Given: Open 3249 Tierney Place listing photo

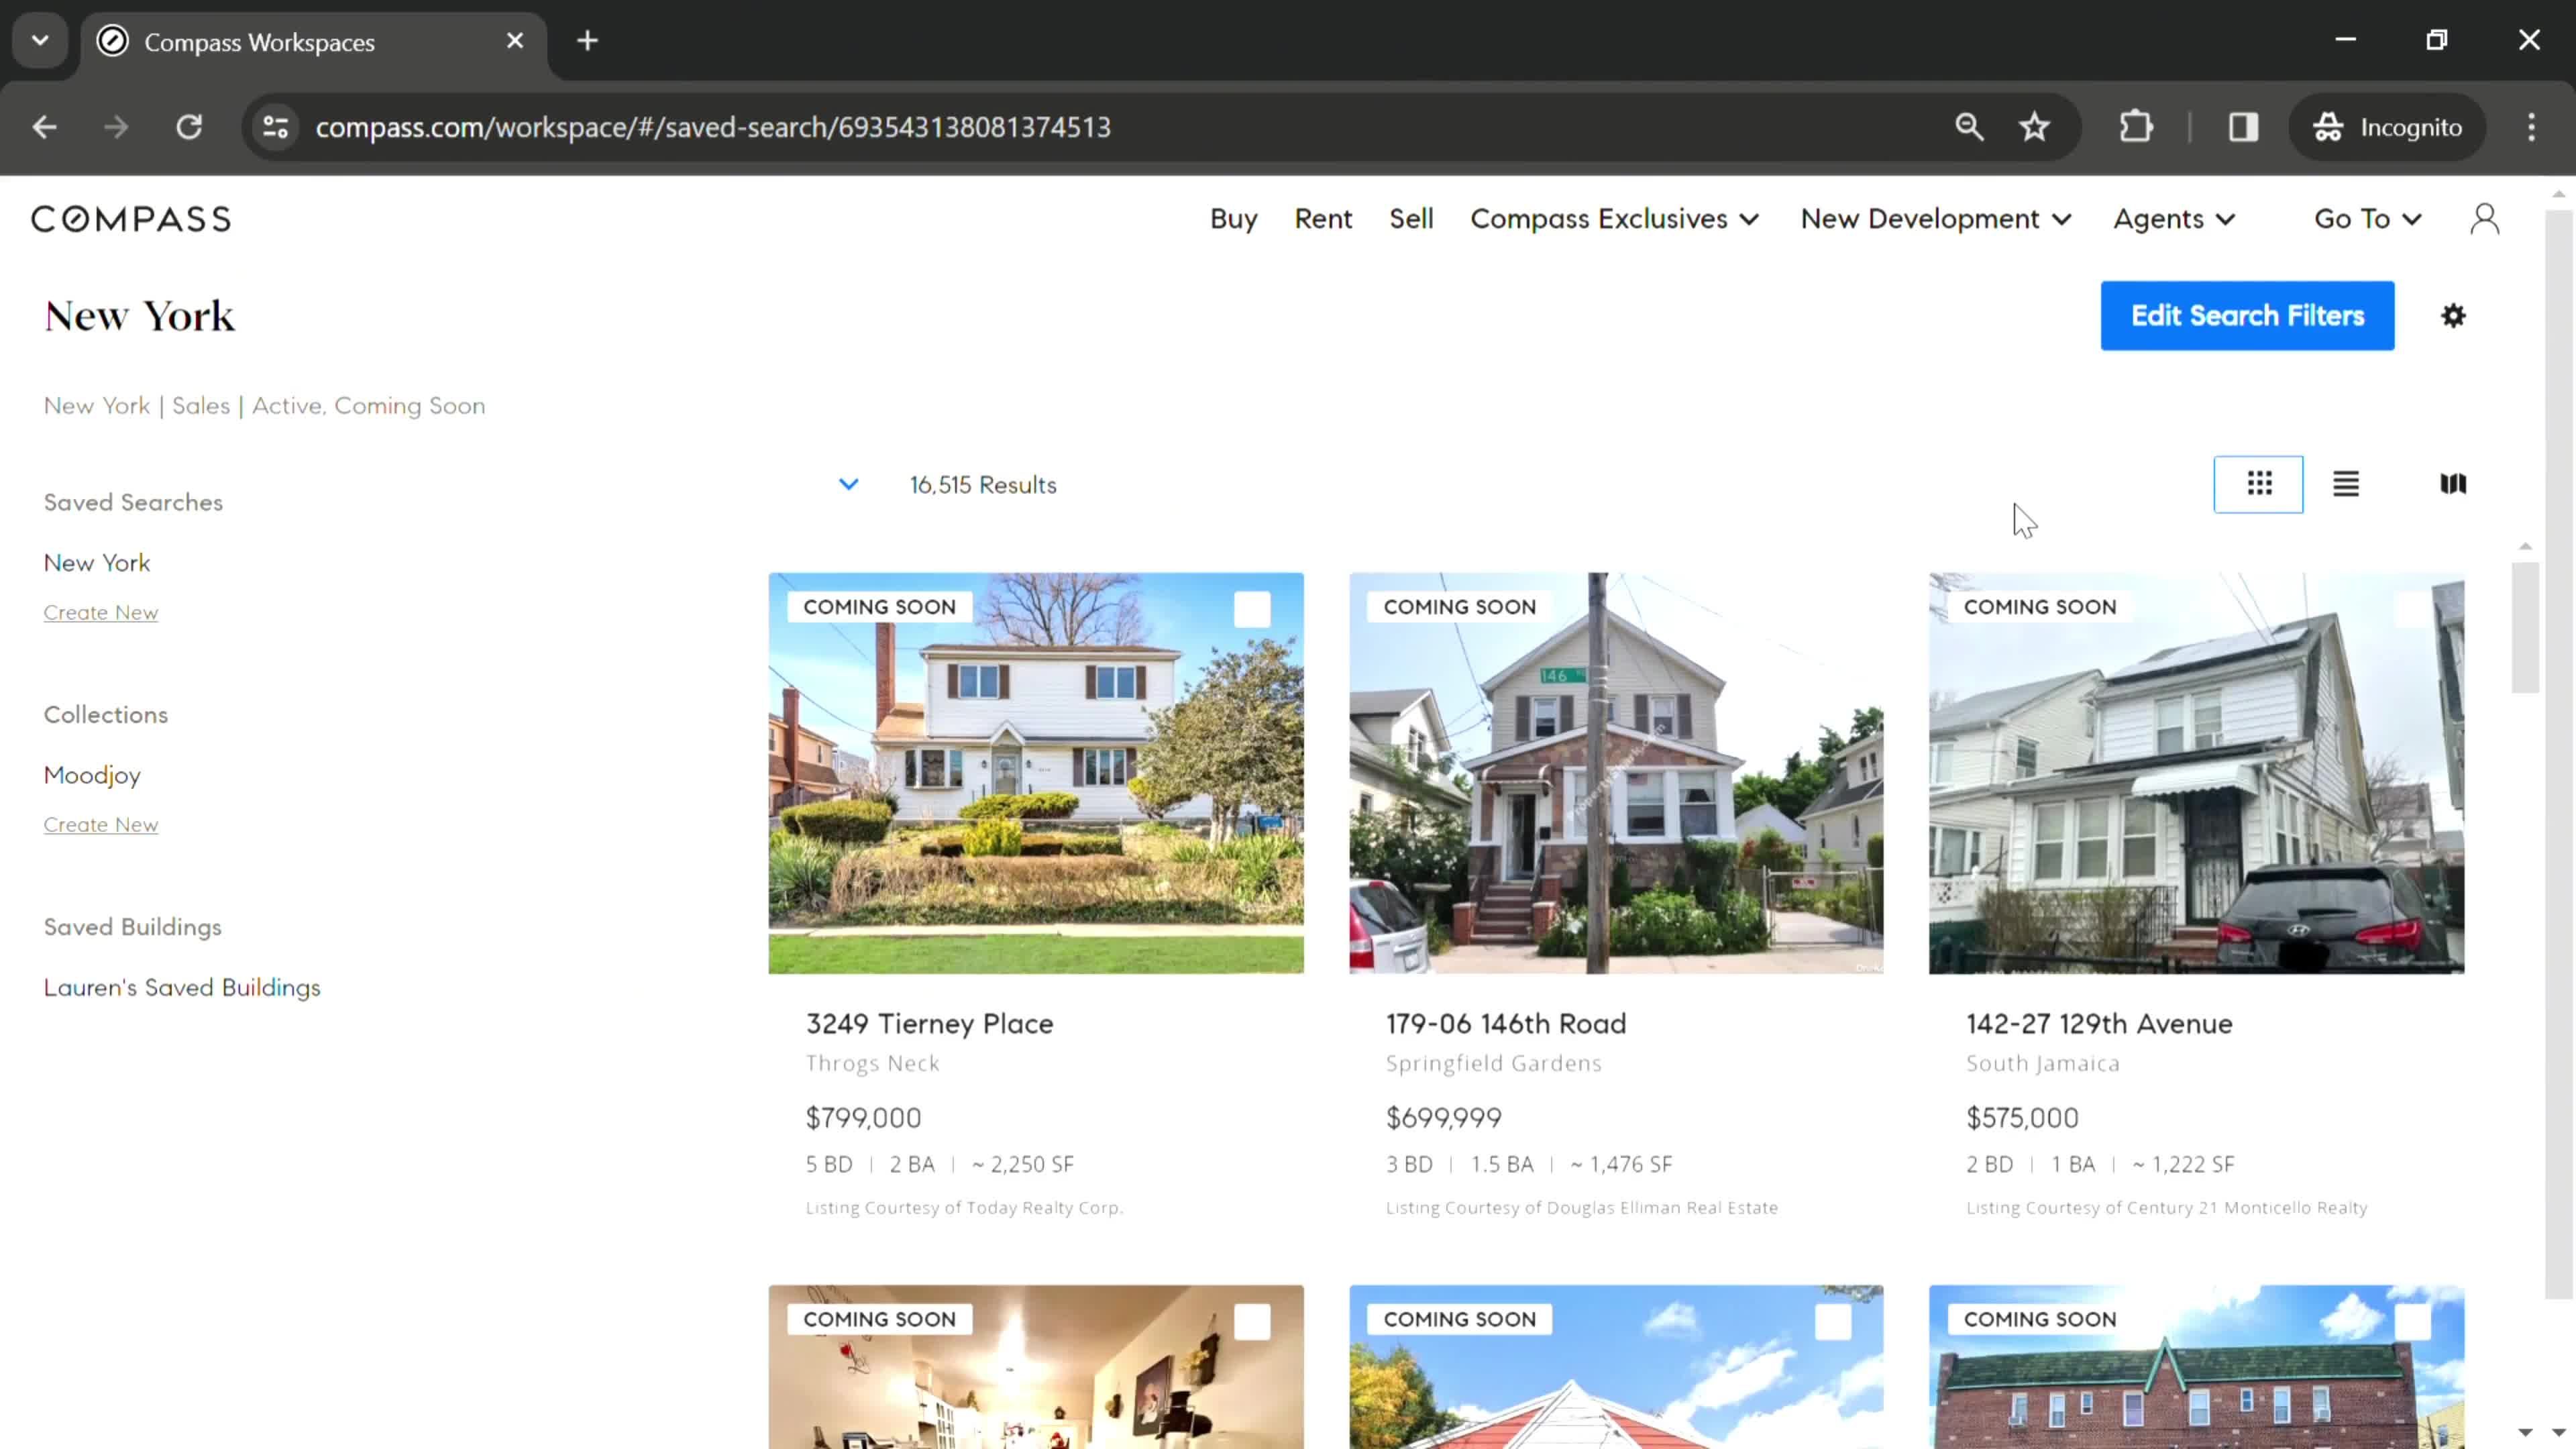Looking at the screenshot, I should coord(1036,773).
